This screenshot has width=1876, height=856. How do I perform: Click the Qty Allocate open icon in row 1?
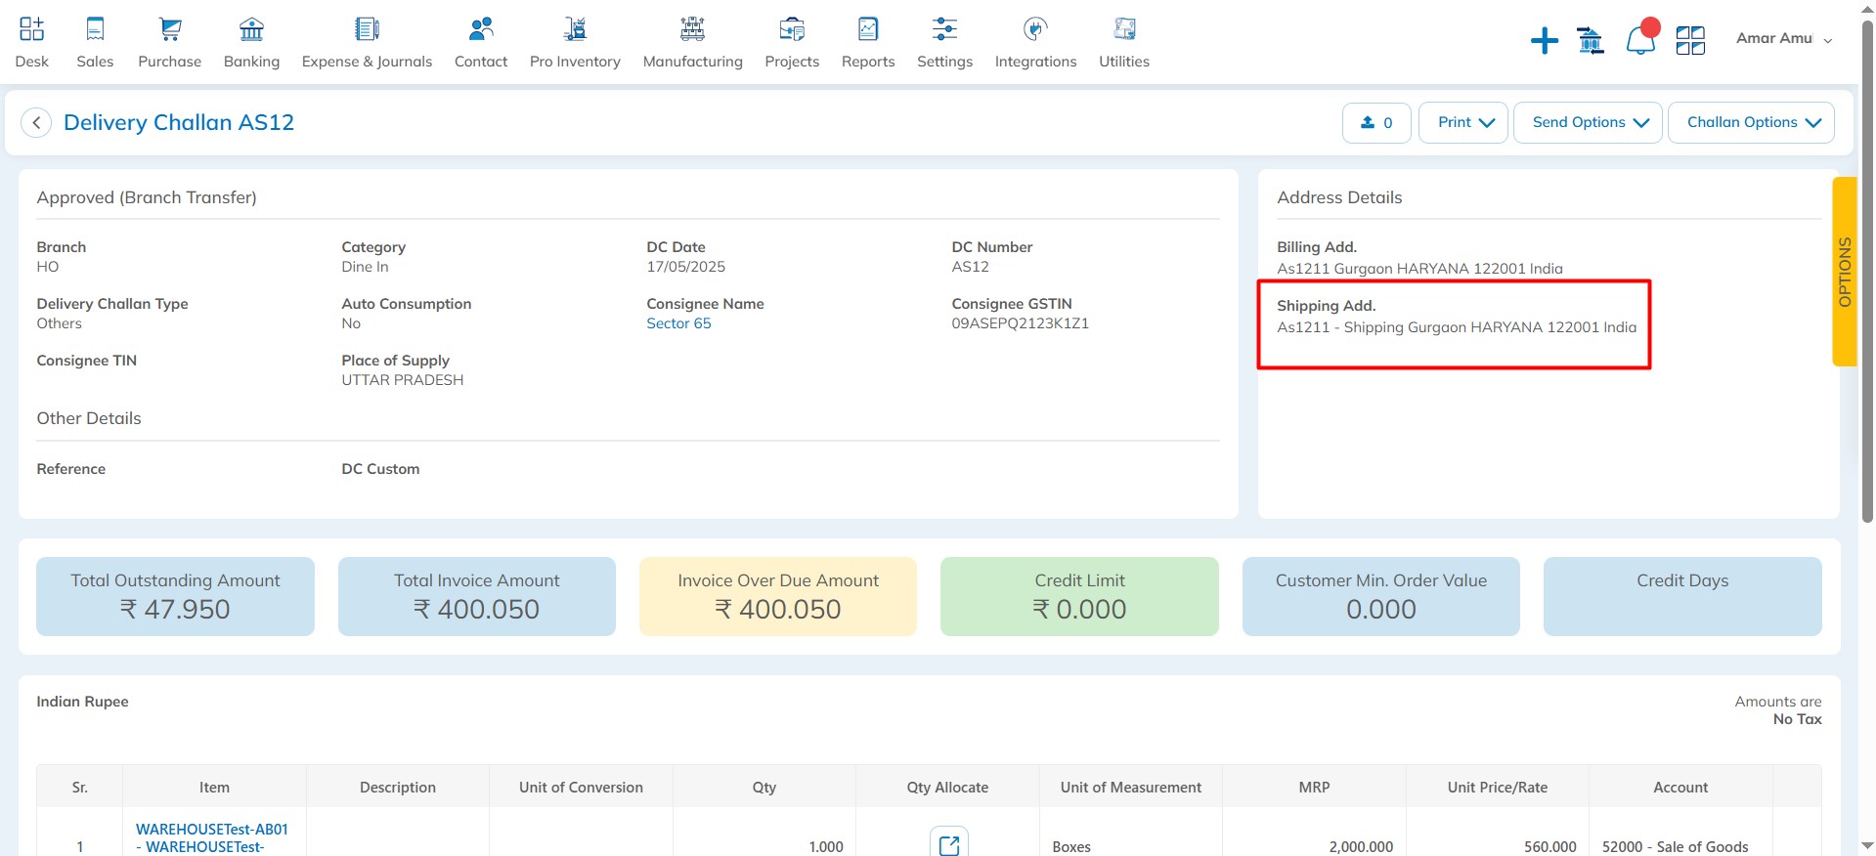click(x=948, y=843)
